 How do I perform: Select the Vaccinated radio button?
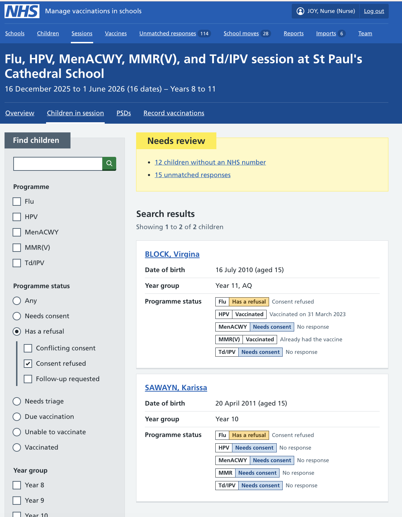[x=17, y=447]
